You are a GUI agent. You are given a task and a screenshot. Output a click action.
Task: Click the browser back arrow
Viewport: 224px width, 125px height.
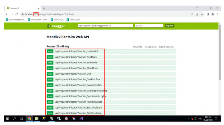(7, 14)
